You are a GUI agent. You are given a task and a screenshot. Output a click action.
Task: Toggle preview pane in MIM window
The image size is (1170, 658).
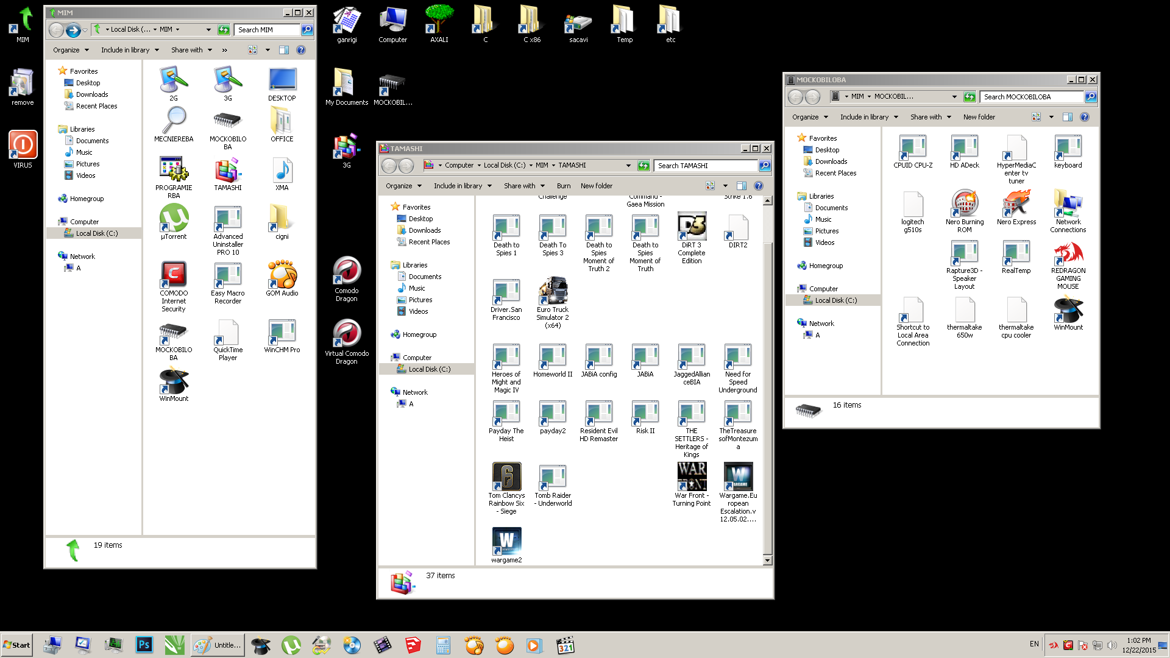click(284, 50)
